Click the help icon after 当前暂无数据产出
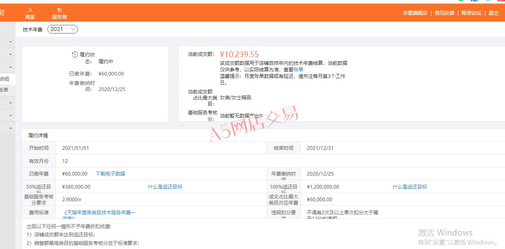The width and height of the screenshot is (505, 249). pyautogui.click(x=261, y=116)
